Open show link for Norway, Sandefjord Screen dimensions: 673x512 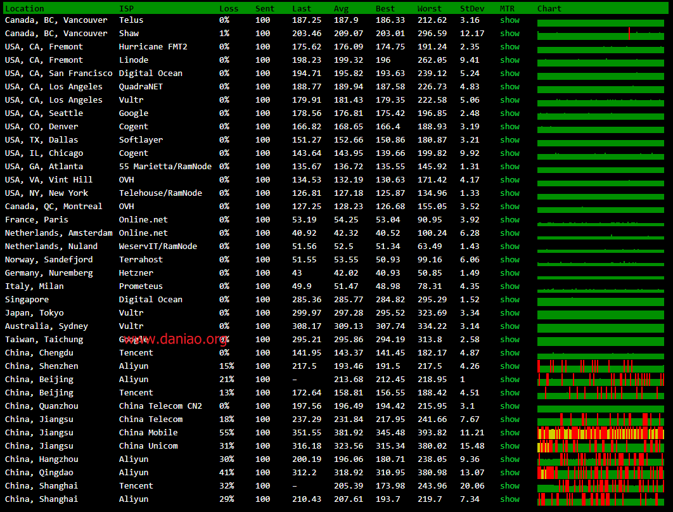[x=510, y=260]
